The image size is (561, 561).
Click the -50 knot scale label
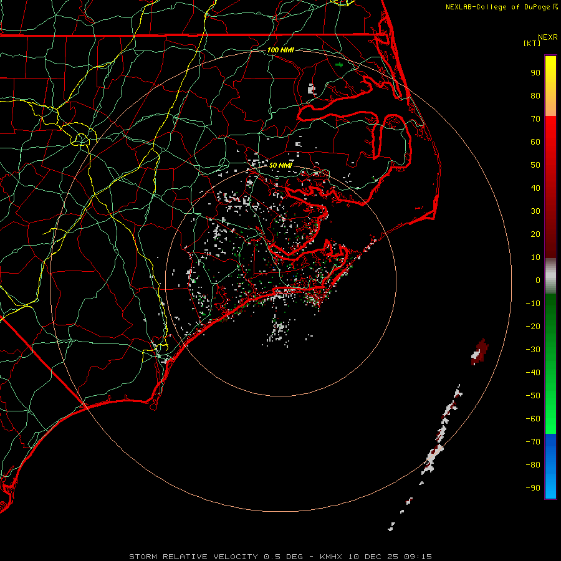(x=533, y=396)
